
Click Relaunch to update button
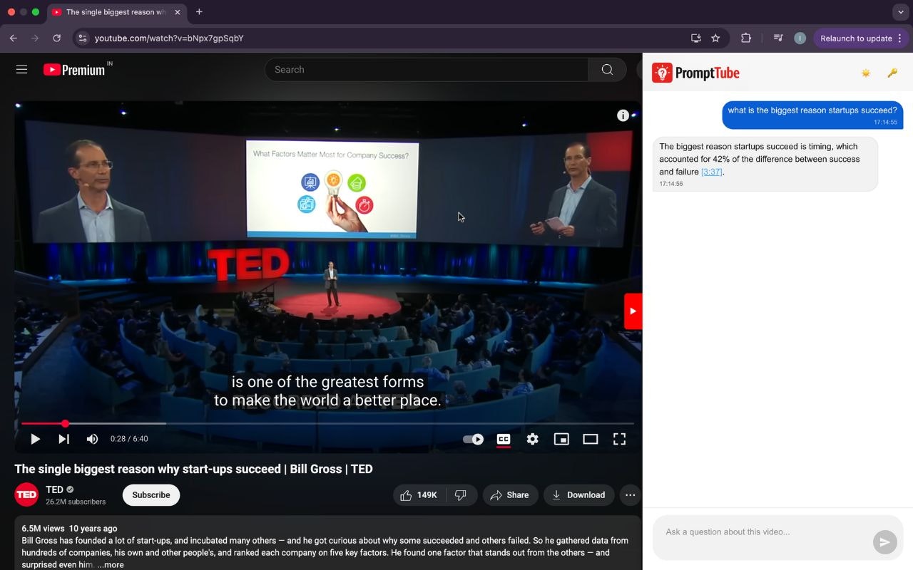point(856,38)
